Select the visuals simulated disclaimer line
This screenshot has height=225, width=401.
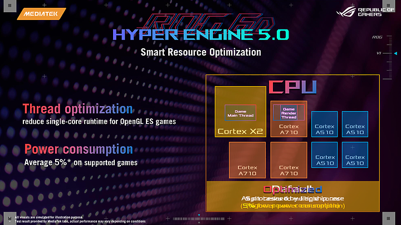click(49, 217)
